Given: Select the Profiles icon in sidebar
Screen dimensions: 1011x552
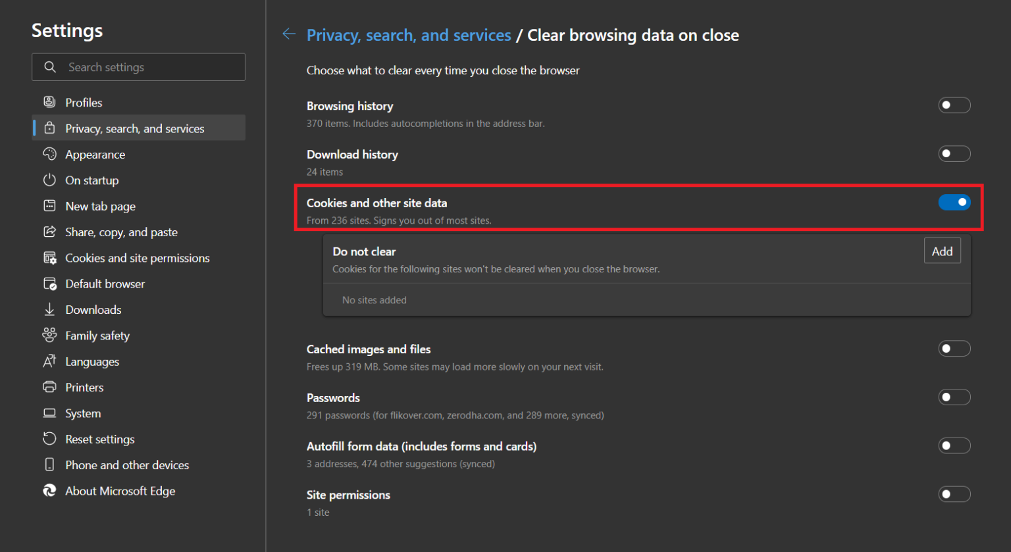Looking at the screenshot, I should (49, 102).
